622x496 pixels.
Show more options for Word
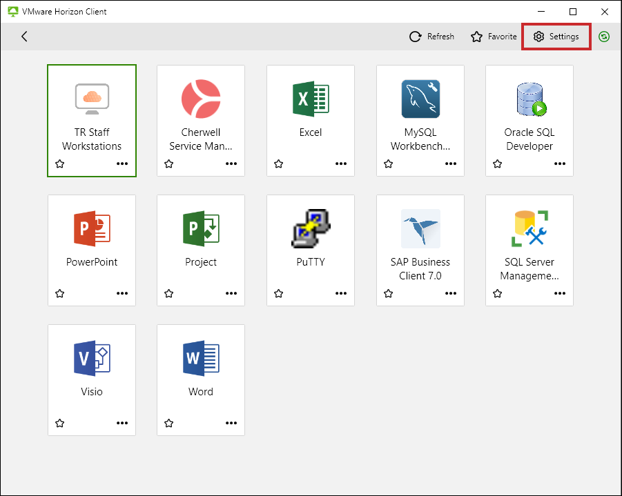[x=231, y=423]
